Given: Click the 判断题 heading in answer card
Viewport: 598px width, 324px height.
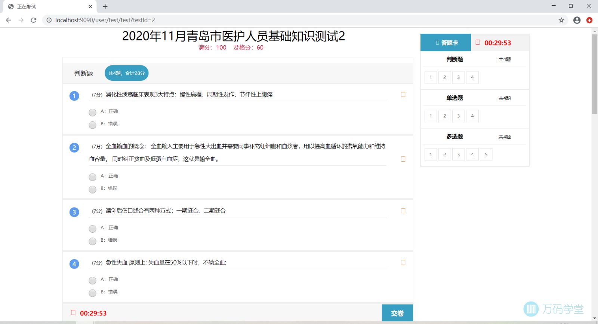Looking at the screenshot, I should (x=454, y=59).
